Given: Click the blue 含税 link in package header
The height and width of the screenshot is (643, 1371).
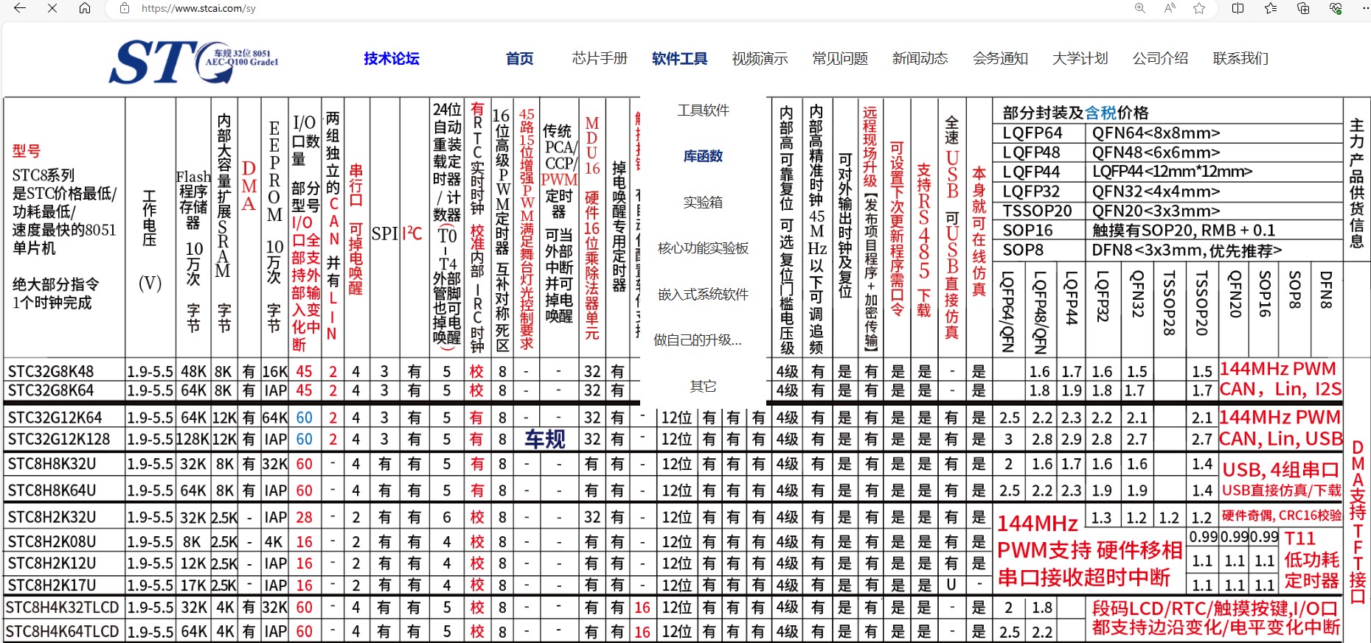Looking at the screenshot, I should point(1100,113).
